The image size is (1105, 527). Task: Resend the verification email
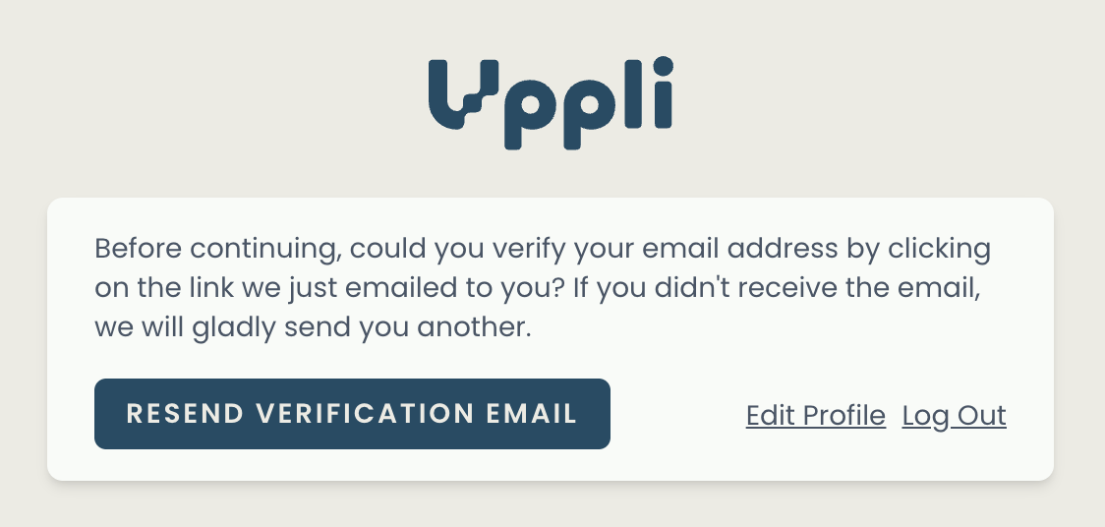tap(352, 414)
